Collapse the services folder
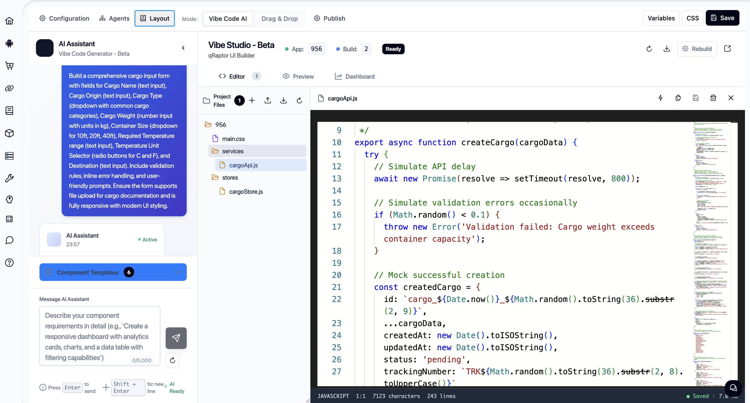The image size is (750, 403). (x=232, y=151)
